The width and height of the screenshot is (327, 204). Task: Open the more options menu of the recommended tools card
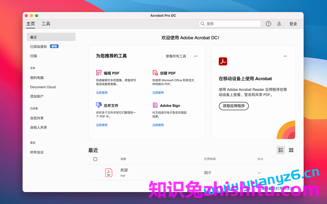[x=196, y=56]
